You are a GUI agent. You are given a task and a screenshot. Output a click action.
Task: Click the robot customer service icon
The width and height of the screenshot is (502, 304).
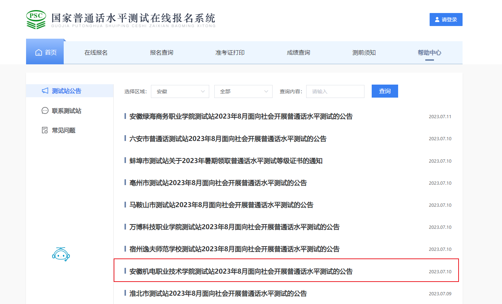[x=61, y=254]
